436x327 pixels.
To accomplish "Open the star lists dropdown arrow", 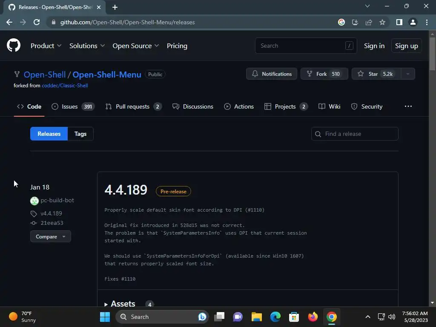I will click(408, 74).
